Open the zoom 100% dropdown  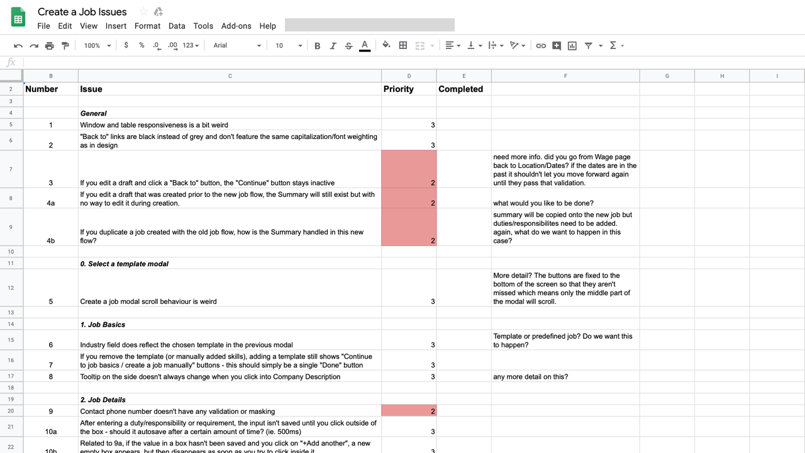97,45
